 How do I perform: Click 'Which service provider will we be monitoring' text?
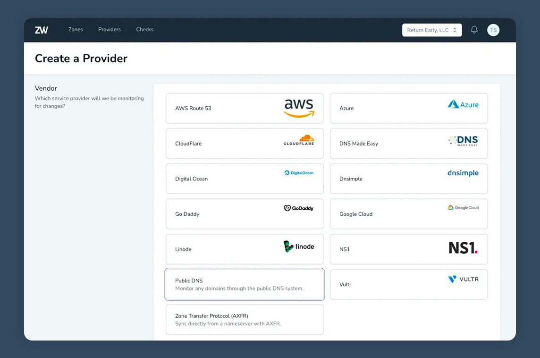click(x=89, y=98)
